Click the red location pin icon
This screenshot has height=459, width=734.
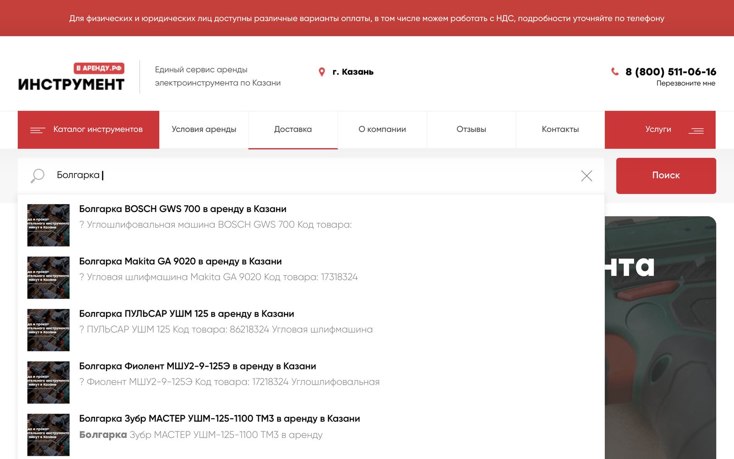(322, 72)
